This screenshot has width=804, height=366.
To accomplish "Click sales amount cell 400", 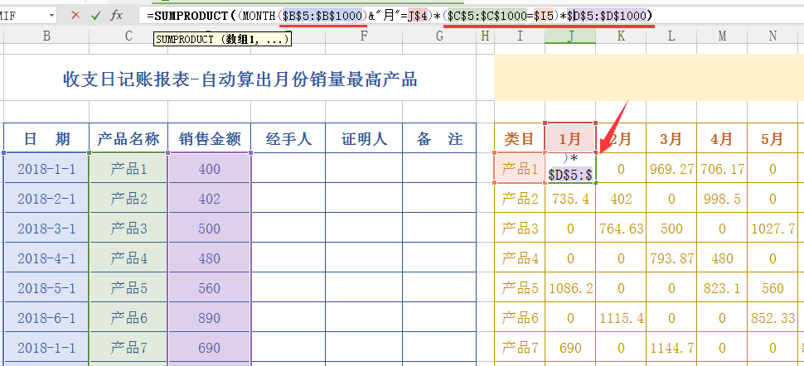I will pyautogui.click(x=210, y=169).
